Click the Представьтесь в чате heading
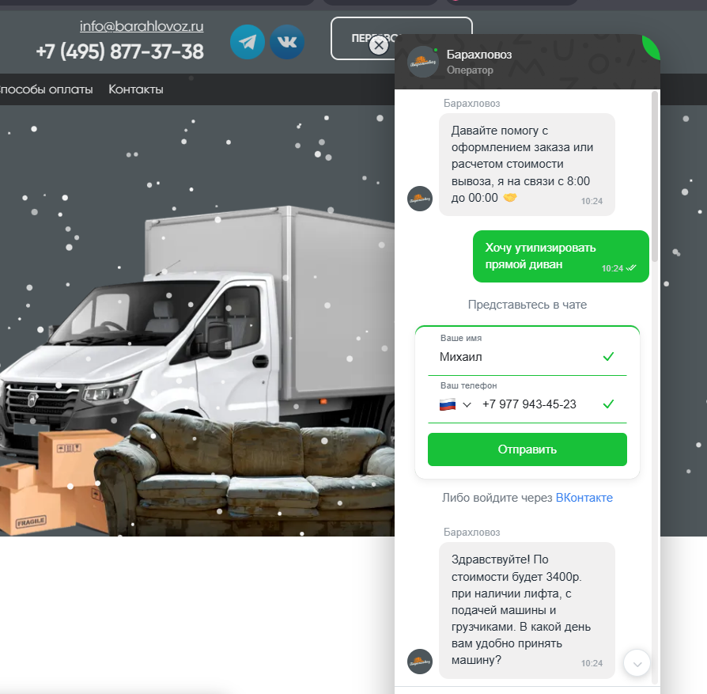The width and height of the screenshot is (707, 694). [x=527, y=305]
